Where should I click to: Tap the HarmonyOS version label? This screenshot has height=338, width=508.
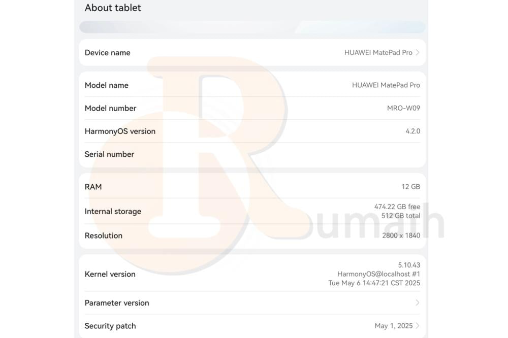[x=120, y=131]
